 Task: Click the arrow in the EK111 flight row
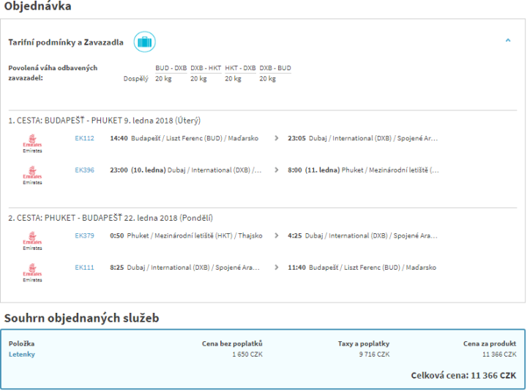pyautogui.click(x=276, y=267)
